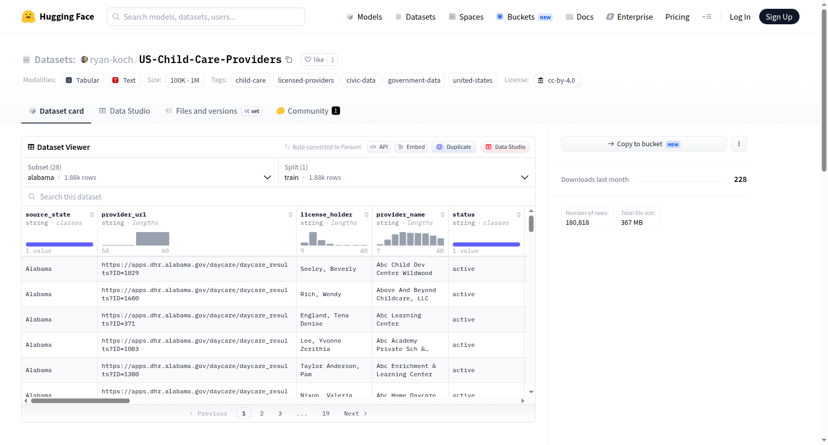
Task: Open the Docs page
Action: click(579, 17)
